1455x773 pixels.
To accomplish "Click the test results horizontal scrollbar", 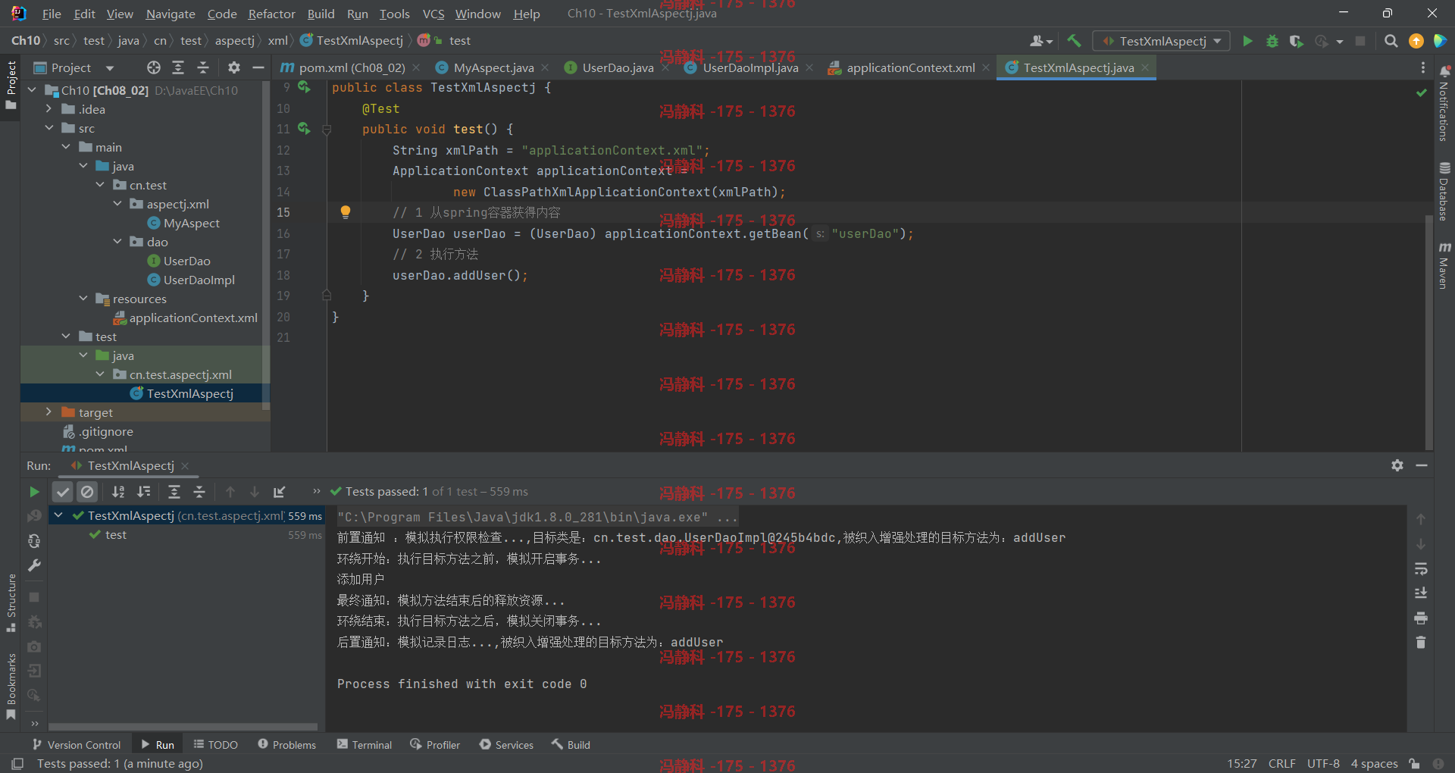I will pos(184,726).
